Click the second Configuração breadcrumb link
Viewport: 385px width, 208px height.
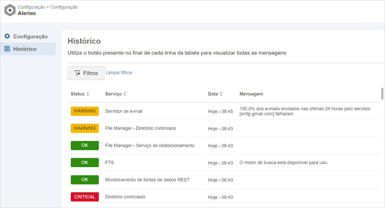(x=64, y=7)
